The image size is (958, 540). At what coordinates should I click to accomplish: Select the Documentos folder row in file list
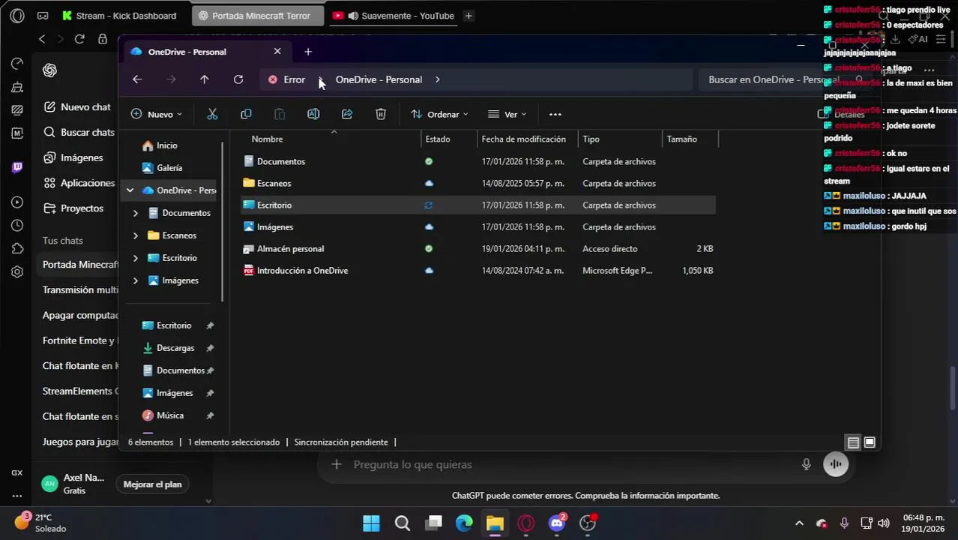tap(478, 161)
